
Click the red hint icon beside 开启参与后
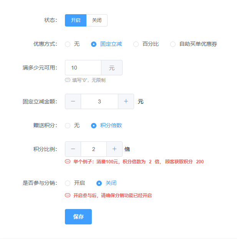click(68, 196)
